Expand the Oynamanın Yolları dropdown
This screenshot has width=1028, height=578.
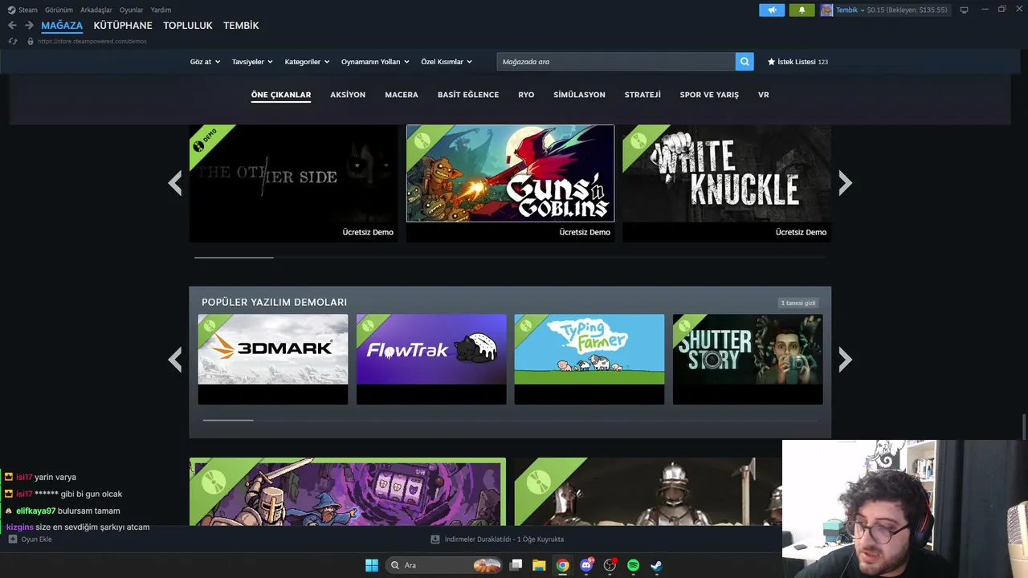point(375,62)
